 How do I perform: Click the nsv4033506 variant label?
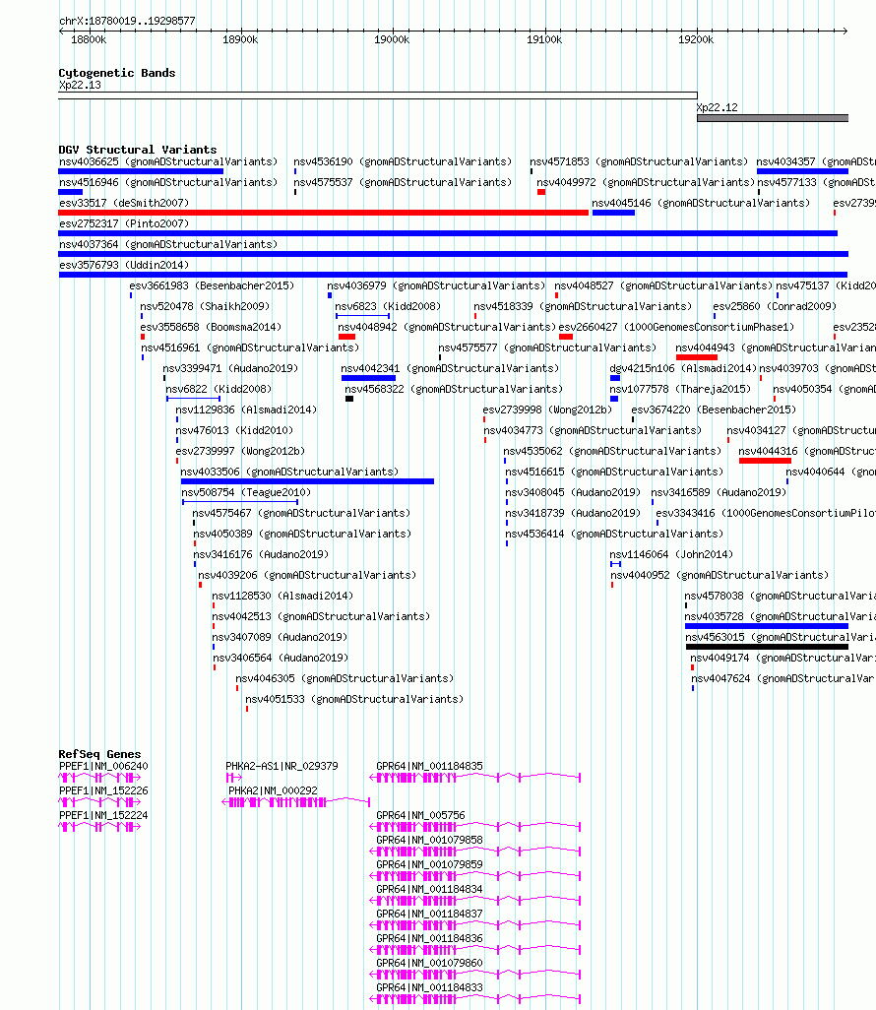pos(289,472)
